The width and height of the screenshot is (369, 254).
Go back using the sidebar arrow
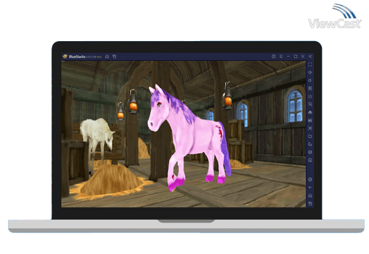pos(310,188)
